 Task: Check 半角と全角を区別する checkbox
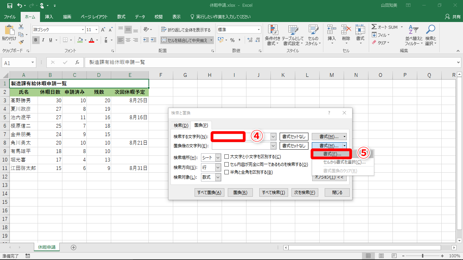[227, 172]
